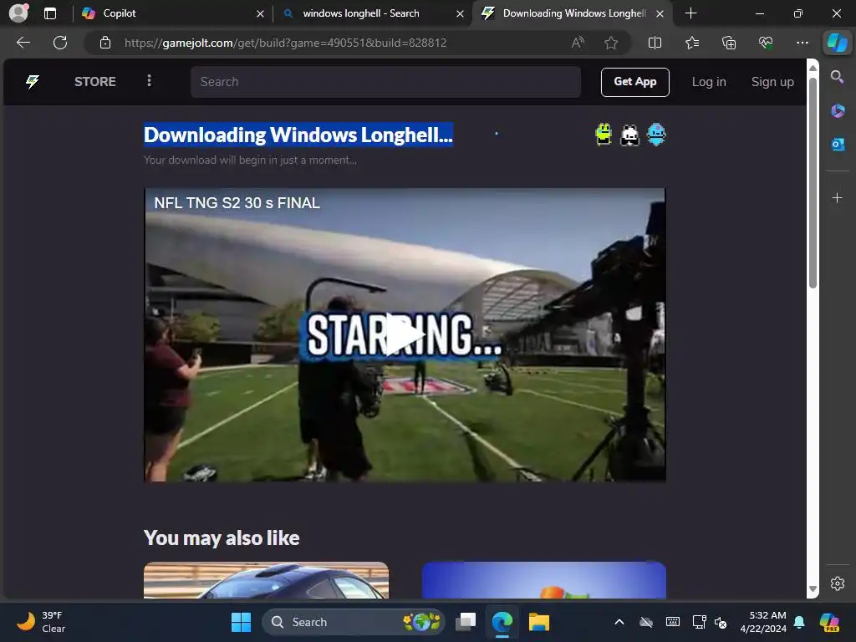Select the Downloading Windows Longhell tab
The width and height of the screenshot is (856, 642).
(573, 13)
